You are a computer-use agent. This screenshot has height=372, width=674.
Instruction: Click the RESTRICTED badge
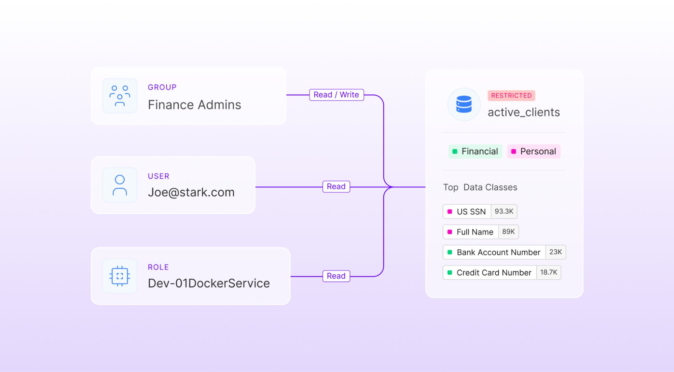511,96
